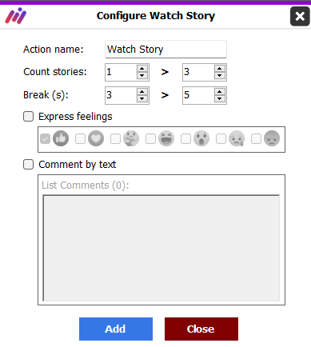
Task: Enable the Express feelings checkbox
Action: [x=28, y=117]
